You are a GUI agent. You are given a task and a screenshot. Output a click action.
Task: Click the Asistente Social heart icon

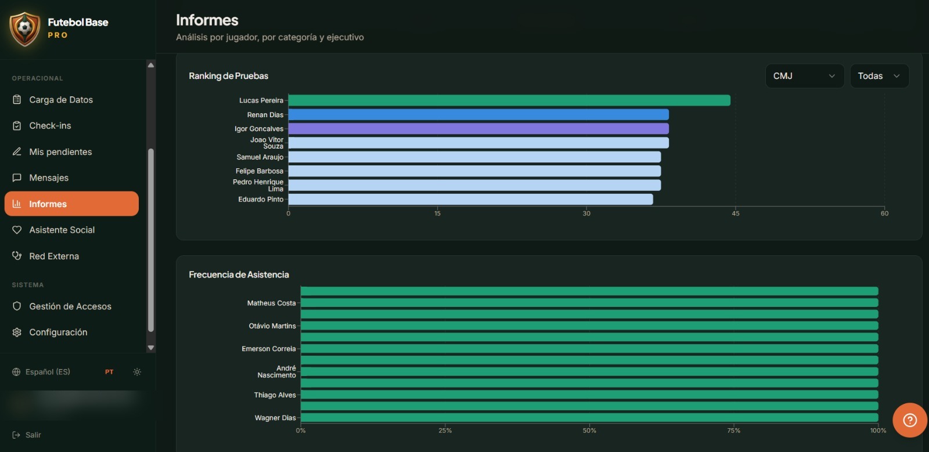click(17, 230)
